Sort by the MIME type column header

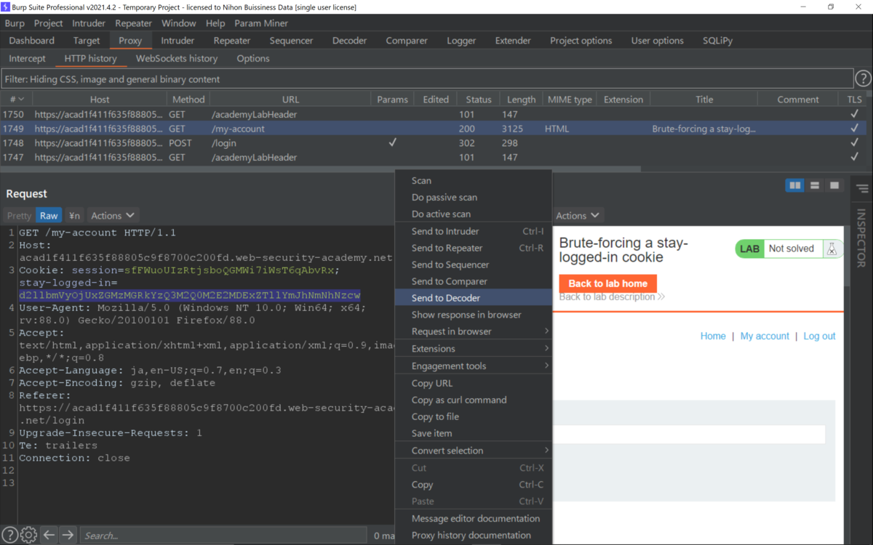(x=570, y=100)
